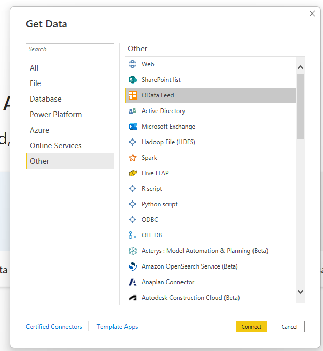Click the SharePoint list icon
Image resolution: width=323 pixels, height=351 pixels.
[132, 80]
